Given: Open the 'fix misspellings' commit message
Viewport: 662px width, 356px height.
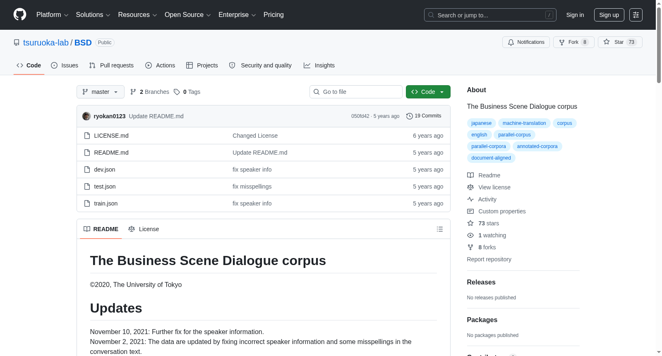Looking at the screenshot, I should click(252, 186).
